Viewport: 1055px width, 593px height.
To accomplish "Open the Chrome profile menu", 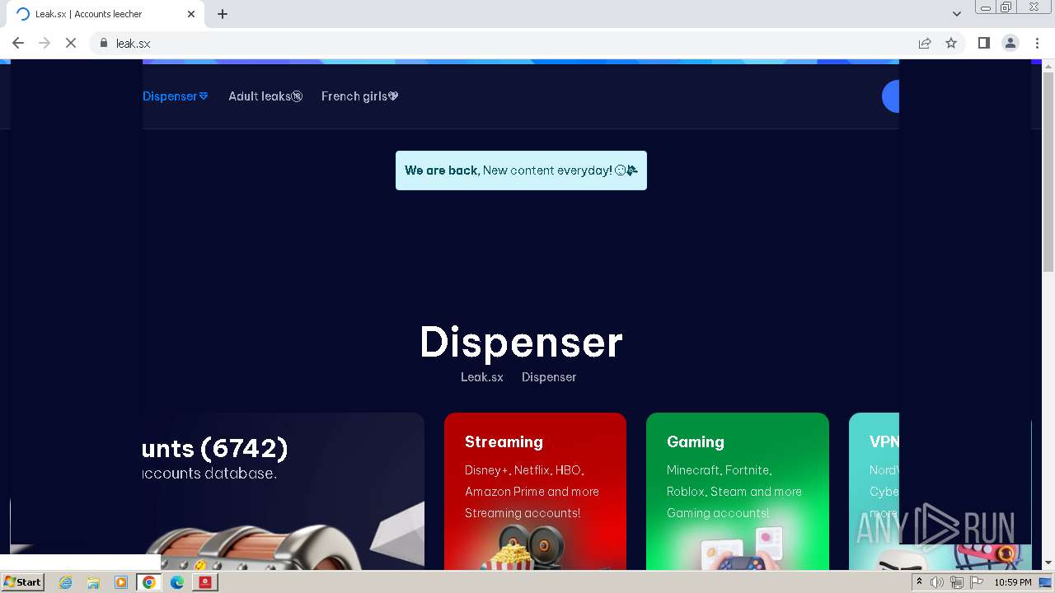I will click(1010, 43).
